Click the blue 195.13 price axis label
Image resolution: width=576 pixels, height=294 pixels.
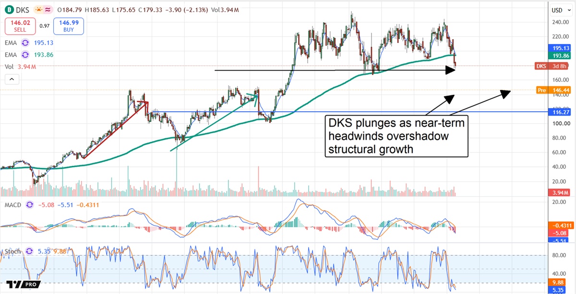tap(560, 48)
